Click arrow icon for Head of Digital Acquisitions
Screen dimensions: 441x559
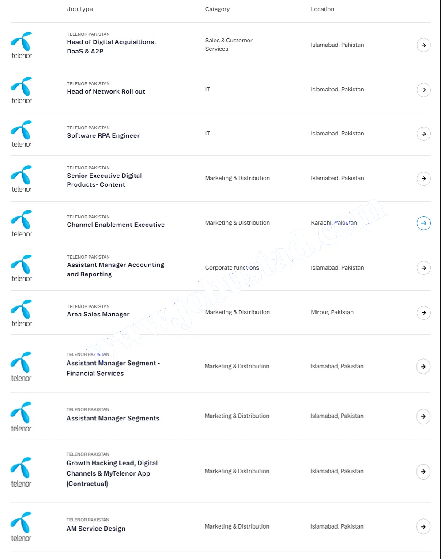423,45
